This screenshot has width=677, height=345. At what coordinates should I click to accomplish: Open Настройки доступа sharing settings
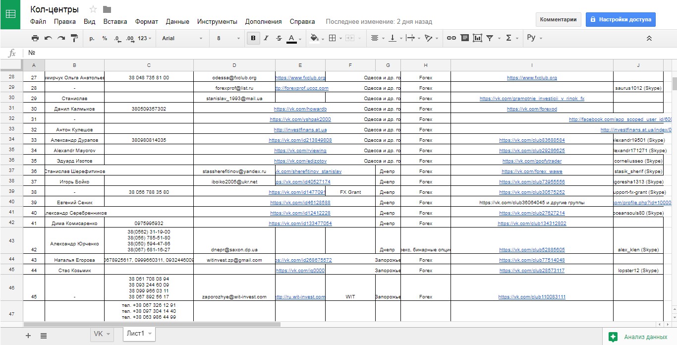pos(621,19)
